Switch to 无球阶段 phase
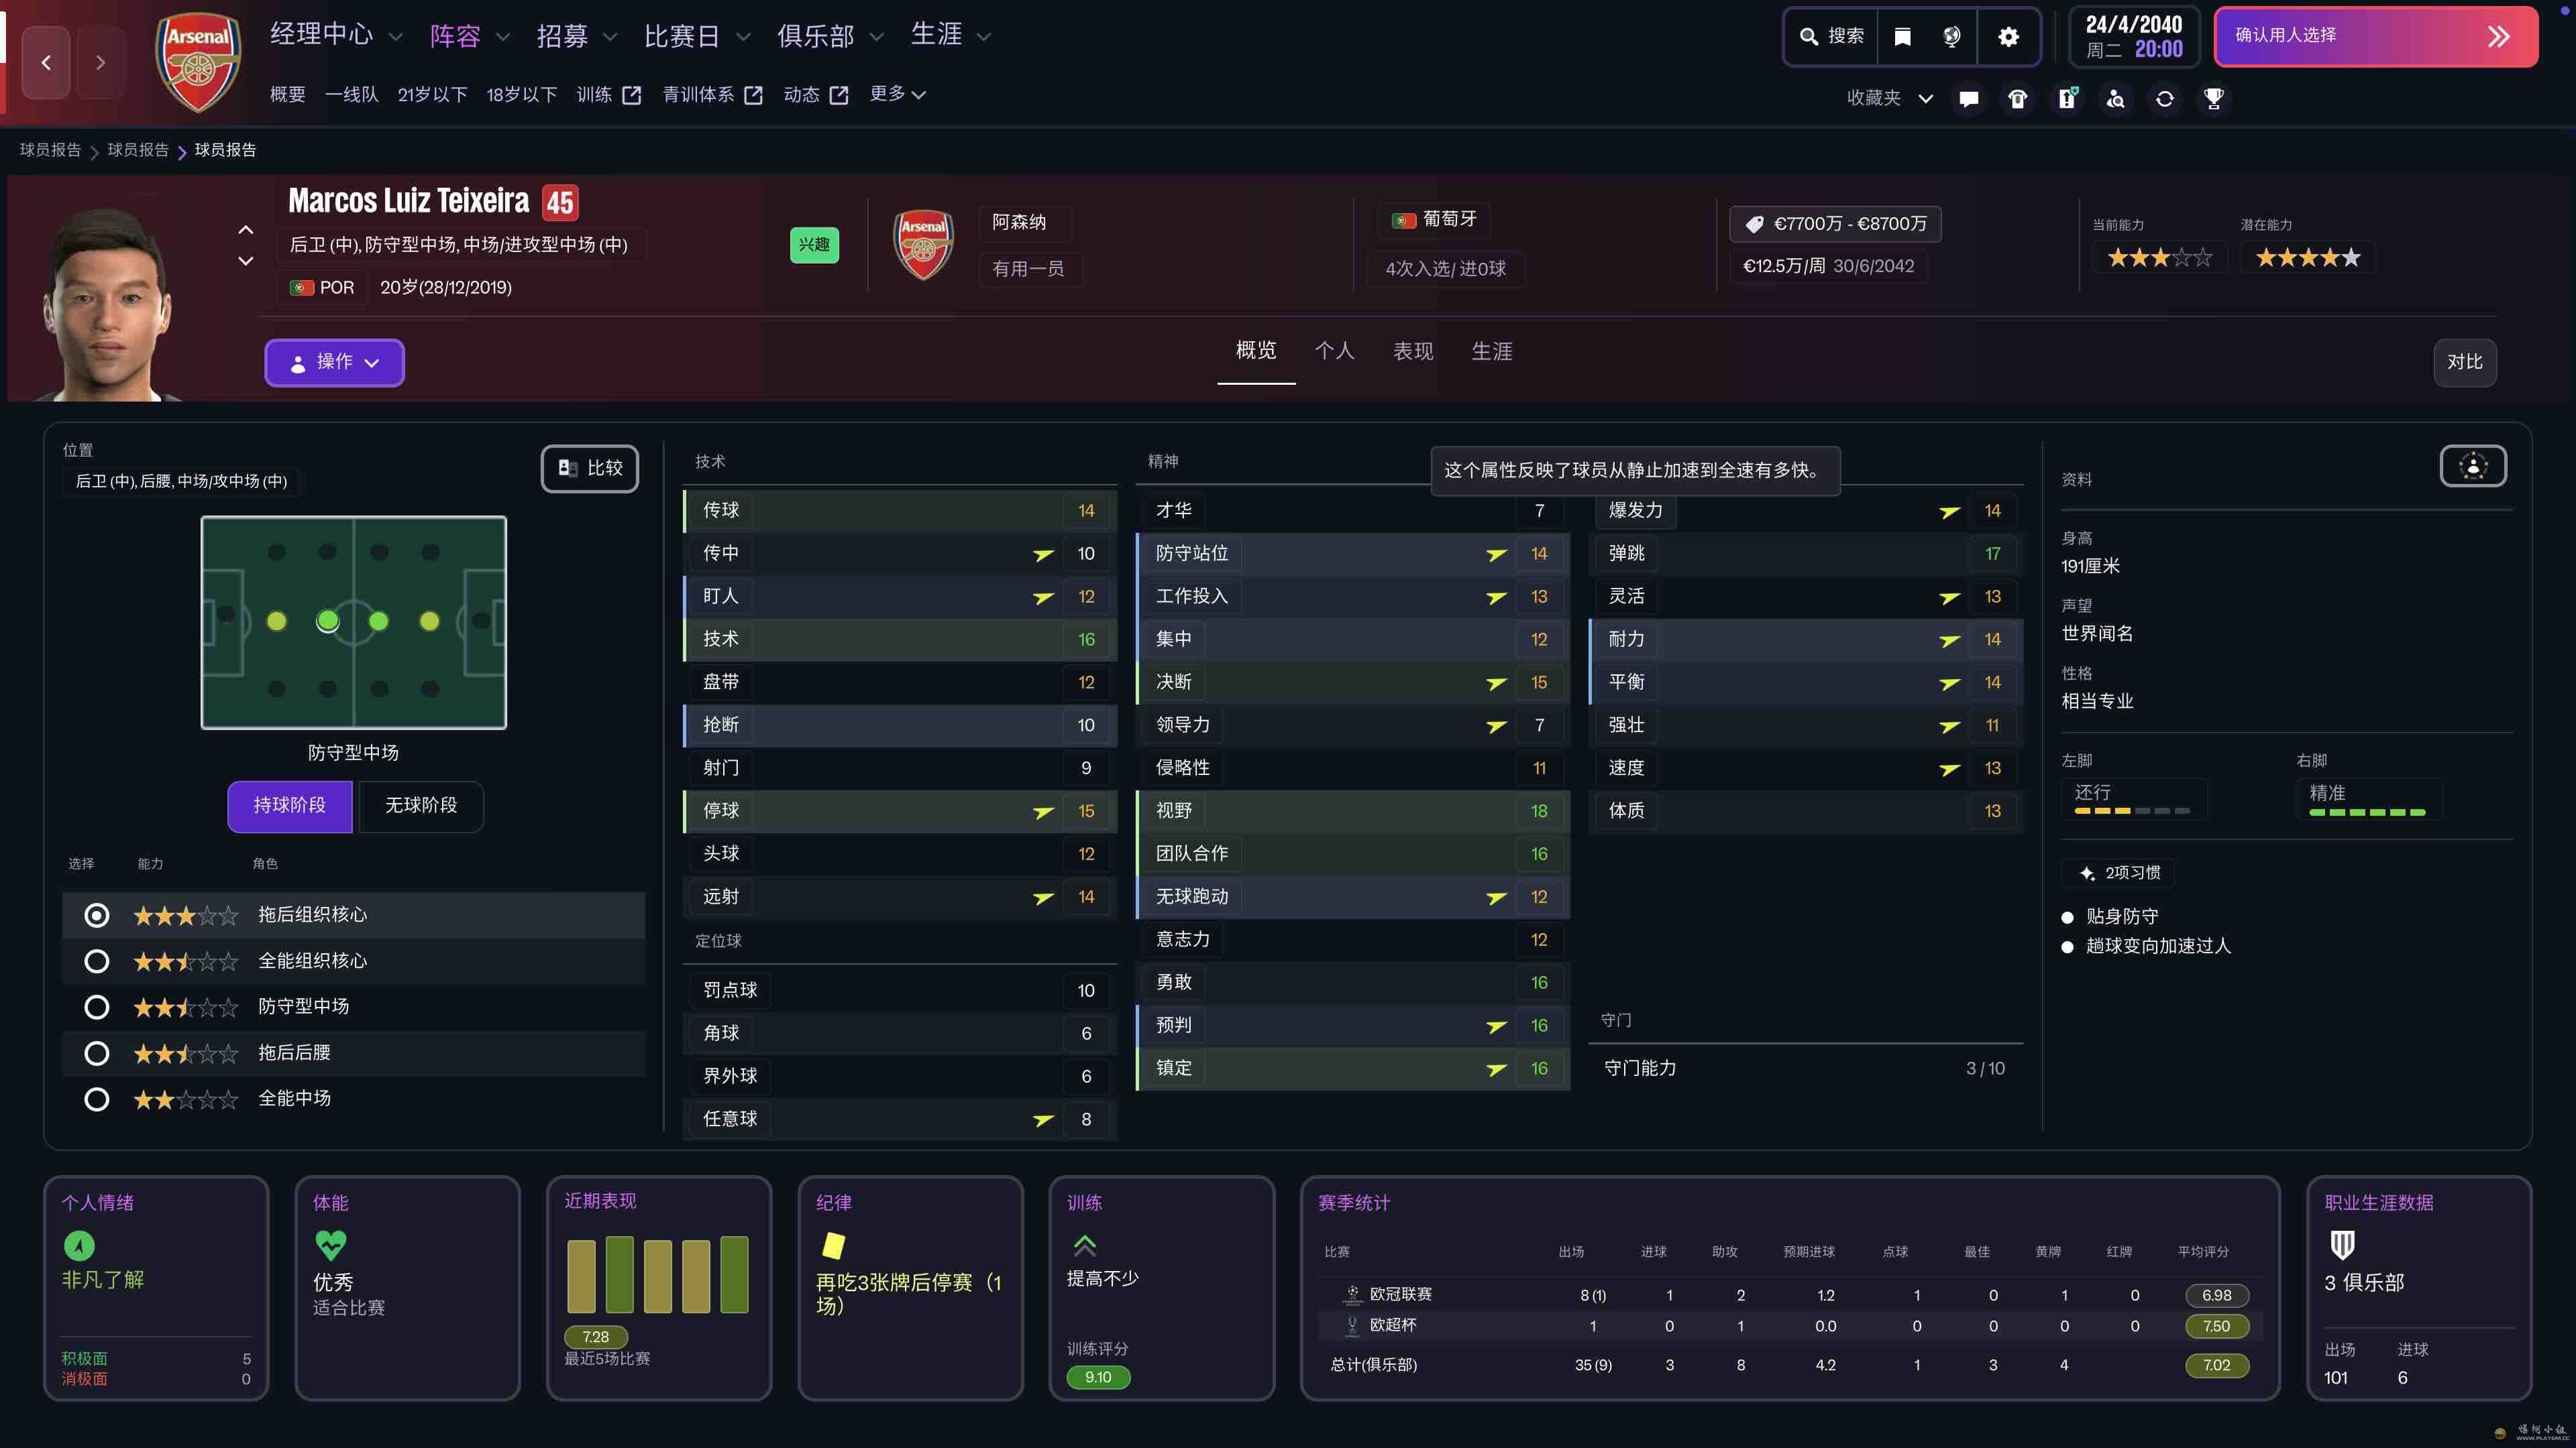Viewport: 2576px width, 1448px height. tap(420, 805)
